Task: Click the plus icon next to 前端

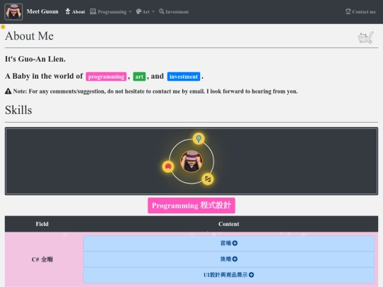Action: pos(235,243)
